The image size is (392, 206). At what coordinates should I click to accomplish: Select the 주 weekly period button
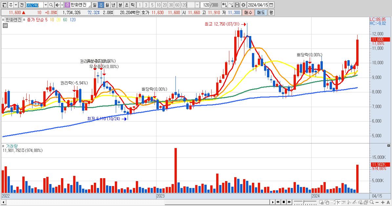(x=101, y=5)
